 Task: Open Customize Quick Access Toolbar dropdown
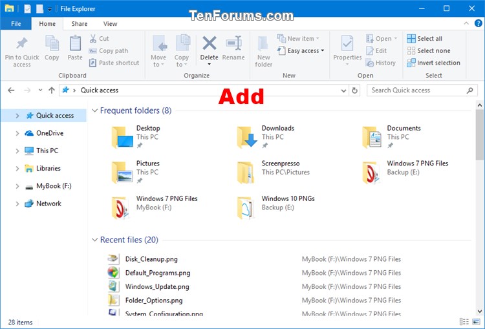(x=50, y=10)
